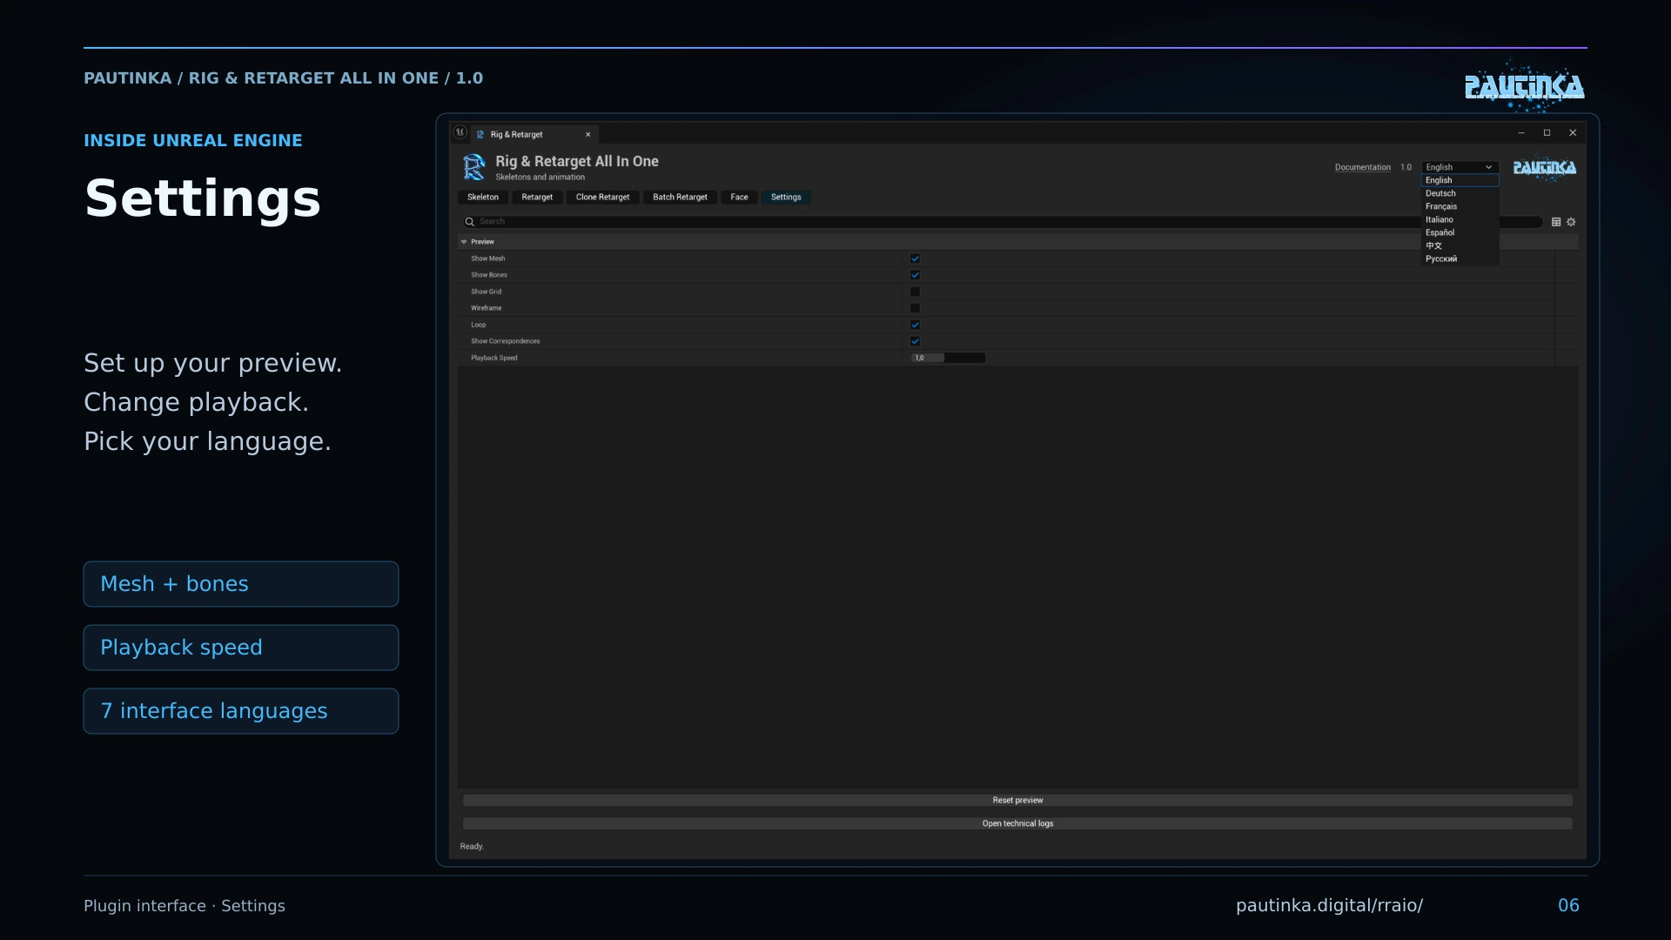The image size is (1671, 940).
Task: Click the Pautinka logo inside plugin window
Action: [1545, 167]
